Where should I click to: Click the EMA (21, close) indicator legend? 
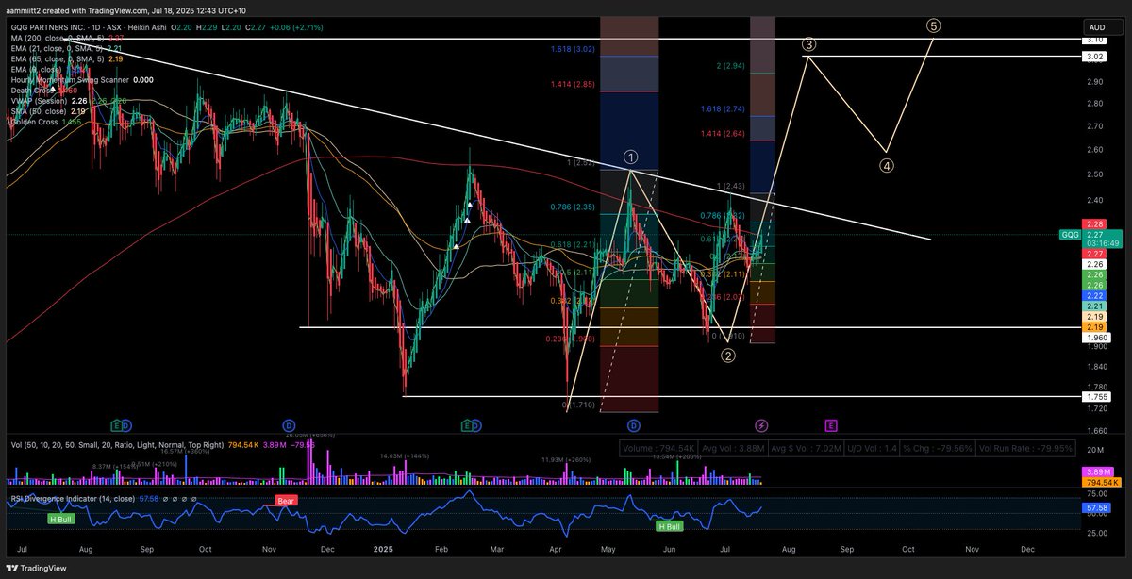(66, 48)
